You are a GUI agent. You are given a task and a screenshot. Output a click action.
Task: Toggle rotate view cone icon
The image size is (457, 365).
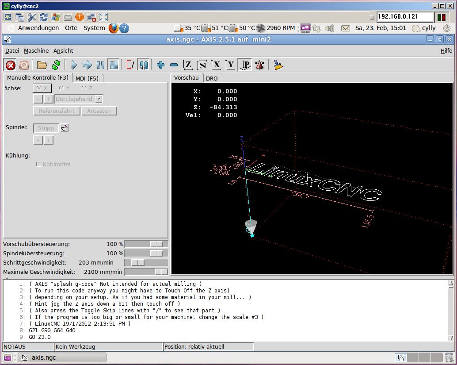tap(259, 65)
